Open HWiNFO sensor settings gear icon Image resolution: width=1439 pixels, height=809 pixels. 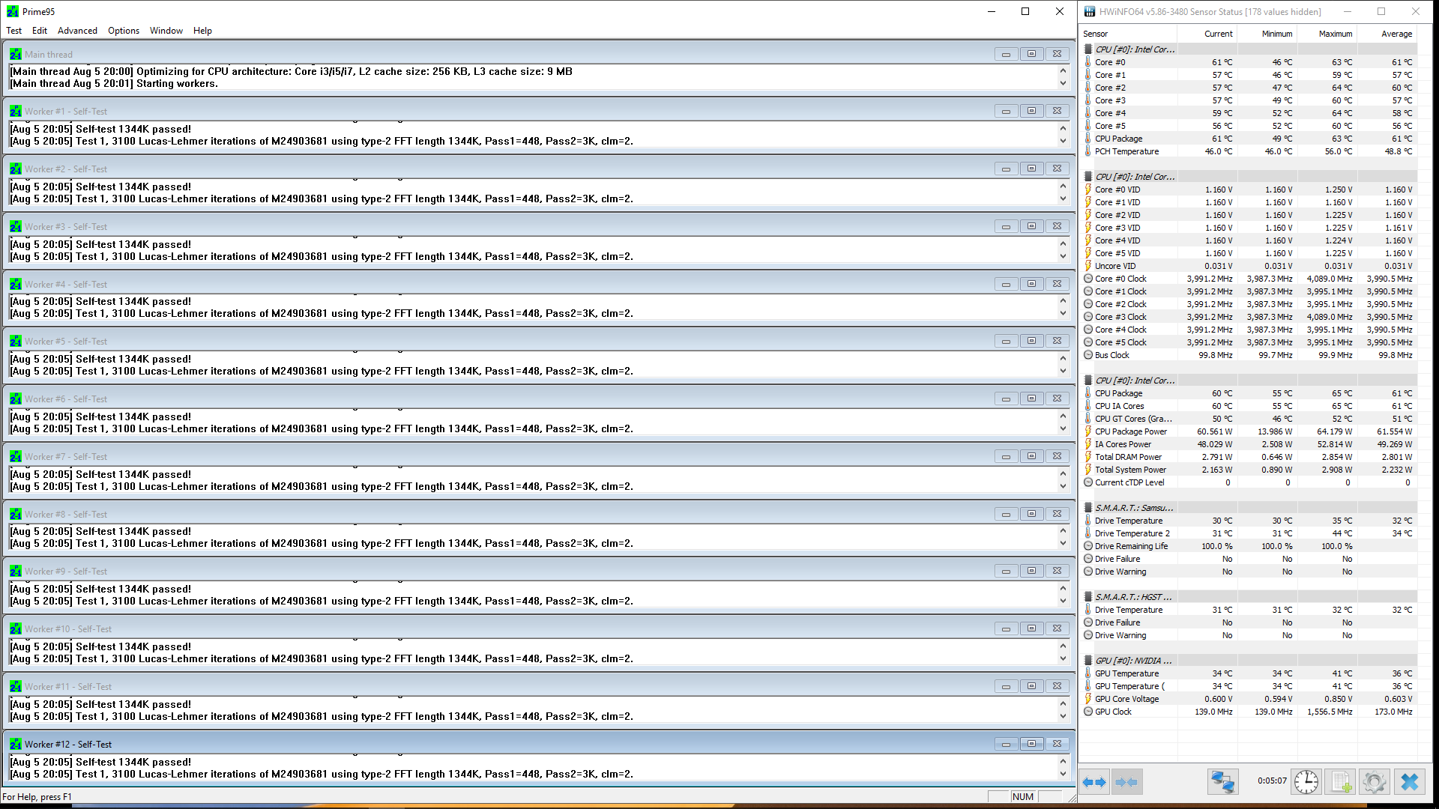pyautogui.click(x=1375, y=782)
